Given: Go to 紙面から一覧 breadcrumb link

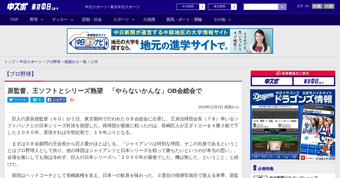Looking at the screenshot, I should pyautogui.click(x=75, y=62).
